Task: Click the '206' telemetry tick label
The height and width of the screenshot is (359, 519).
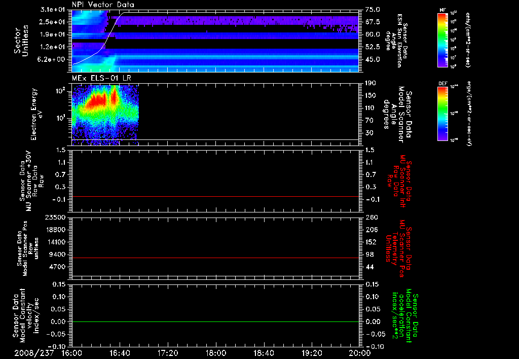Action: [x=371, y=230]
